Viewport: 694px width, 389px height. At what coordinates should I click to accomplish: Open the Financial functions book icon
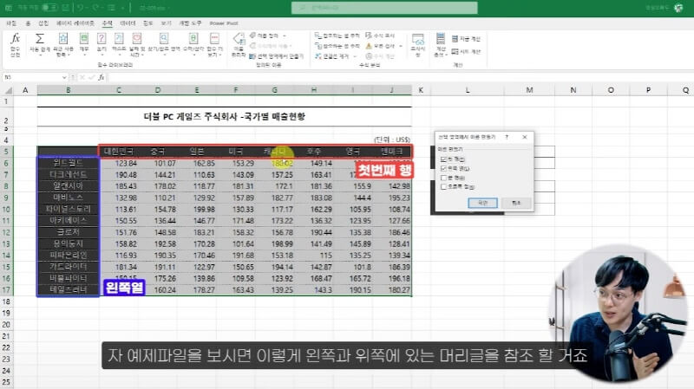83,39
